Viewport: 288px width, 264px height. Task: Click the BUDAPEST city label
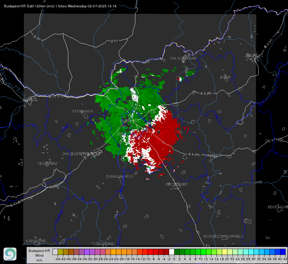click(x=129, y=121)
